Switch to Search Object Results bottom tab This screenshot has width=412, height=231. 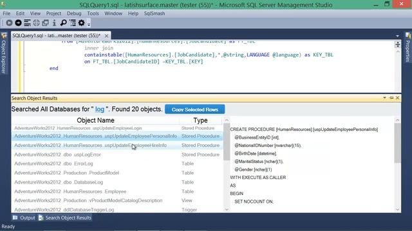pyautogui.click(x=65, y=218)
